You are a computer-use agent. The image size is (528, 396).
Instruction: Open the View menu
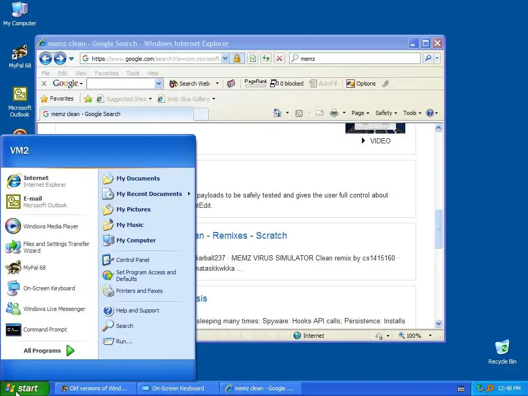(81, 73)
